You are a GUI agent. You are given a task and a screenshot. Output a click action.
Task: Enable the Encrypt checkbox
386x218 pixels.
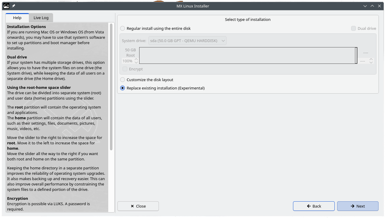click(125, 69)
